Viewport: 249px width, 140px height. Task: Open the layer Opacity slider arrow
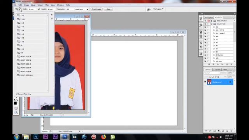pos(234,73)
